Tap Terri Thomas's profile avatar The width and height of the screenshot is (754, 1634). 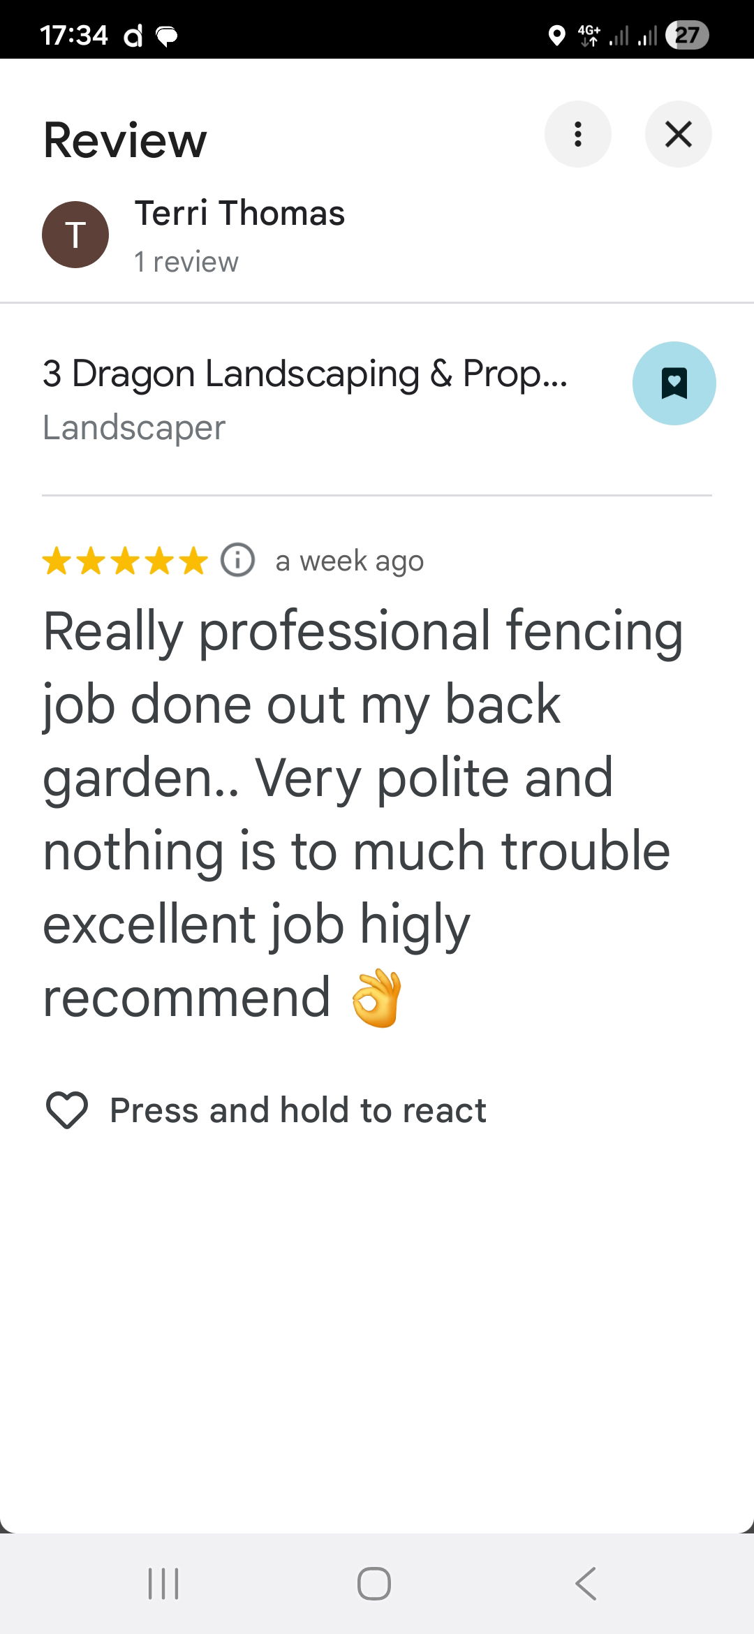(x=75, y=235)
